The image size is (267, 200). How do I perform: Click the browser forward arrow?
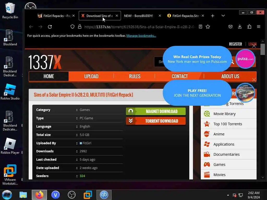point(40,27)
